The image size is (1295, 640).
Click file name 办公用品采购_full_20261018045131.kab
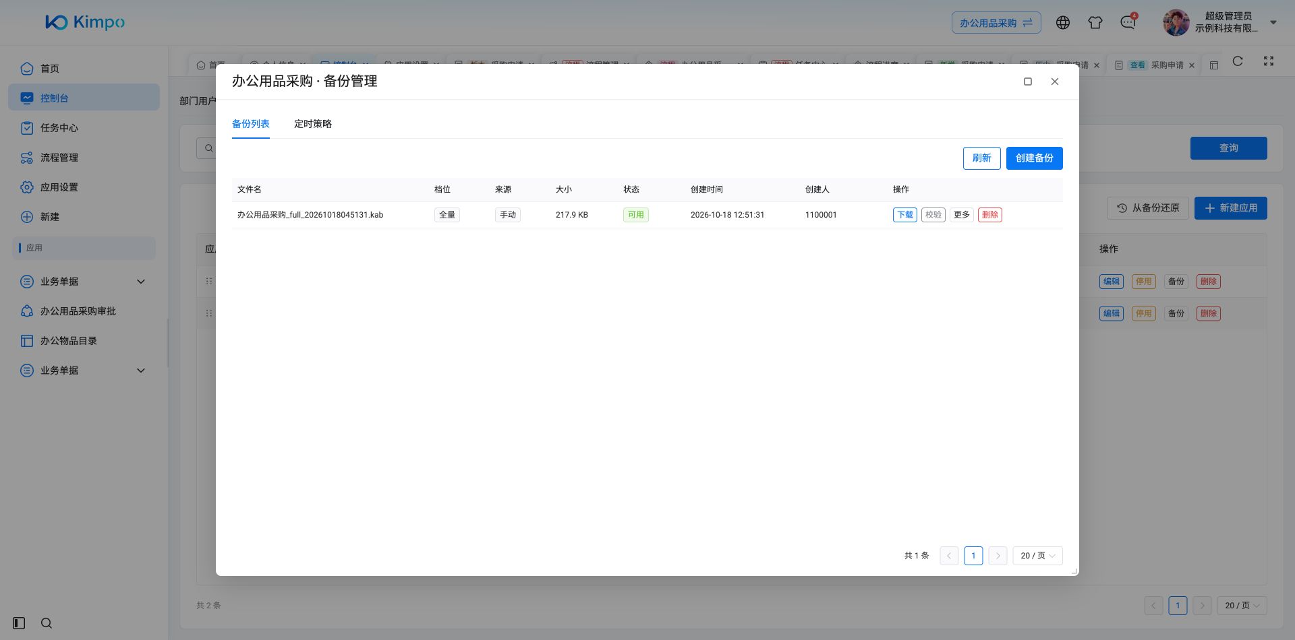coord(310,215)
